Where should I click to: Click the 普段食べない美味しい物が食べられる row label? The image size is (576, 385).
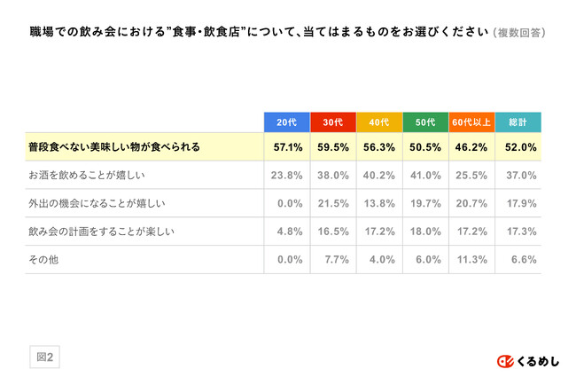tap(114, 146)
